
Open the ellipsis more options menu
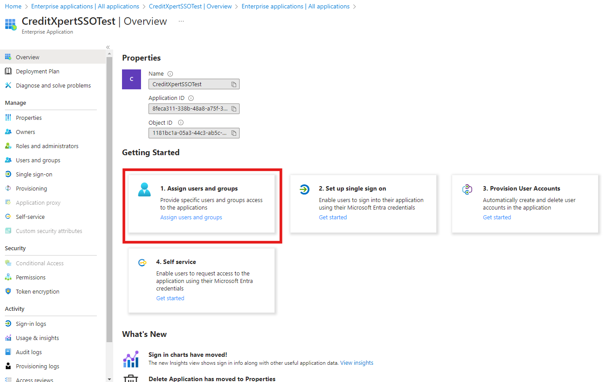pyautogui.click(x=181, y=21)
